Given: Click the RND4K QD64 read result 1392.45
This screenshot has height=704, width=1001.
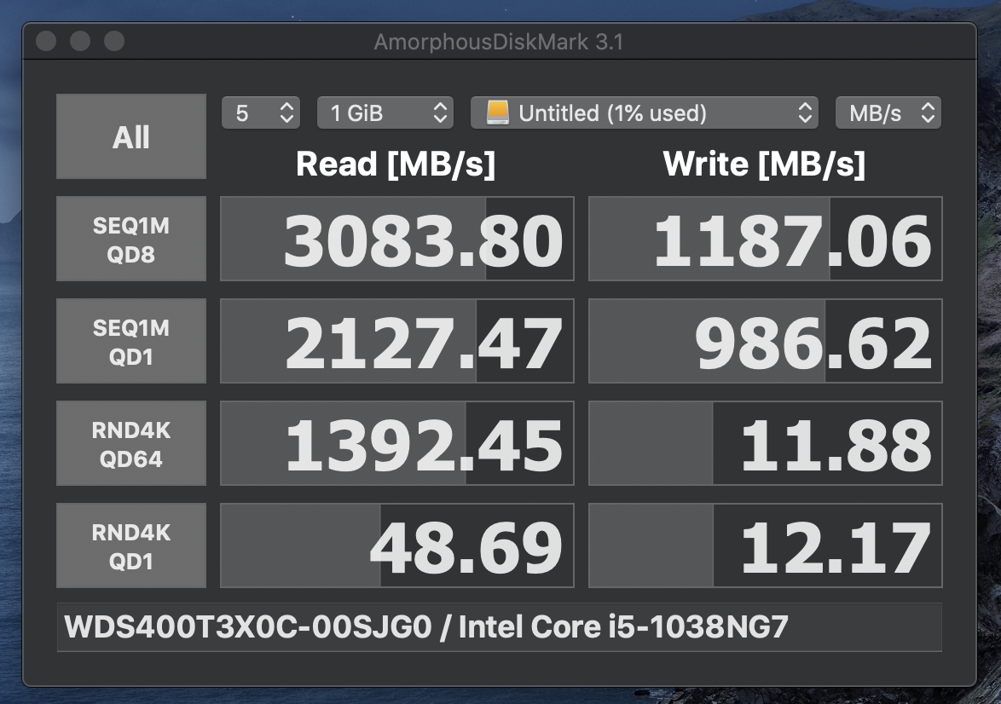Looking at the screenshot, I should pos(397,443).
